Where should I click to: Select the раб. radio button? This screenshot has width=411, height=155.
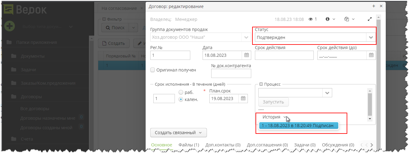[181, 92]
